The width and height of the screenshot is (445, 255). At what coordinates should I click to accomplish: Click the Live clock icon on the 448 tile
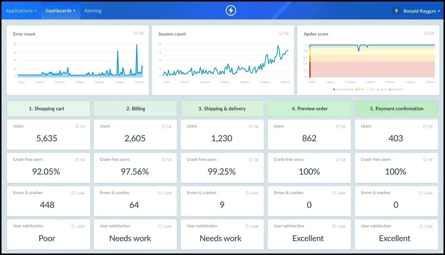click(73, 193)
